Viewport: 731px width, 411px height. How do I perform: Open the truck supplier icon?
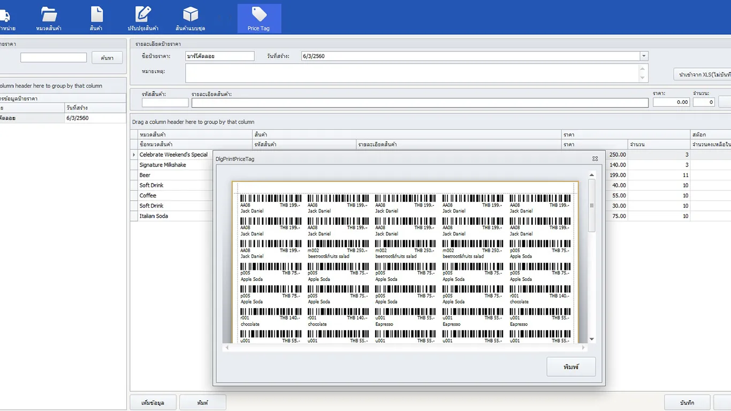pyautogui.click(x=5, y=18)
